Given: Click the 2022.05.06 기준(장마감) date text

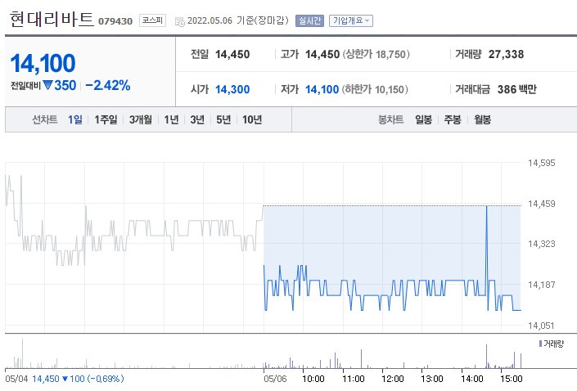Looking at the screenshot, I should pos(237,20).
